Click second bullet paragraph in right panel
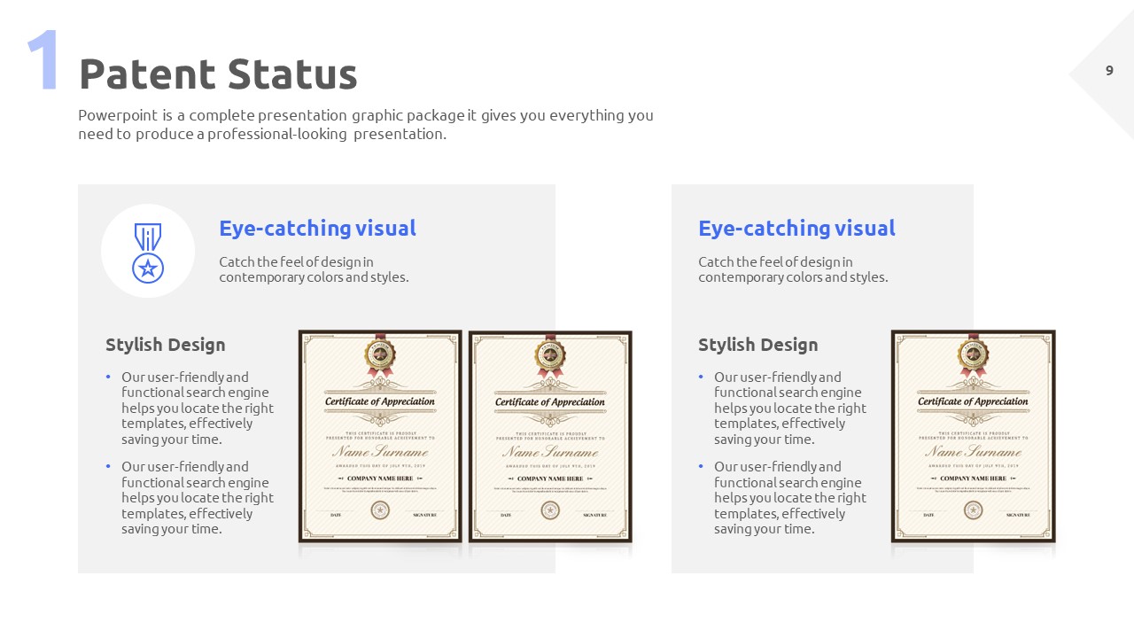Image resolution: width=1134 pixels, height=638 pixels. (790, 498)
